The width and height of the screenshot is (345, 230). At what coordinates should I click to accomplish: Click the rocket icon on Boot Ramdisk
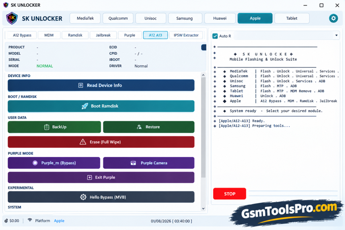coord(85,106)
